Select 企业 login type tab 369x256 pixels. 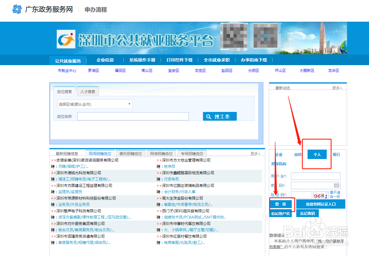(279, 155)
